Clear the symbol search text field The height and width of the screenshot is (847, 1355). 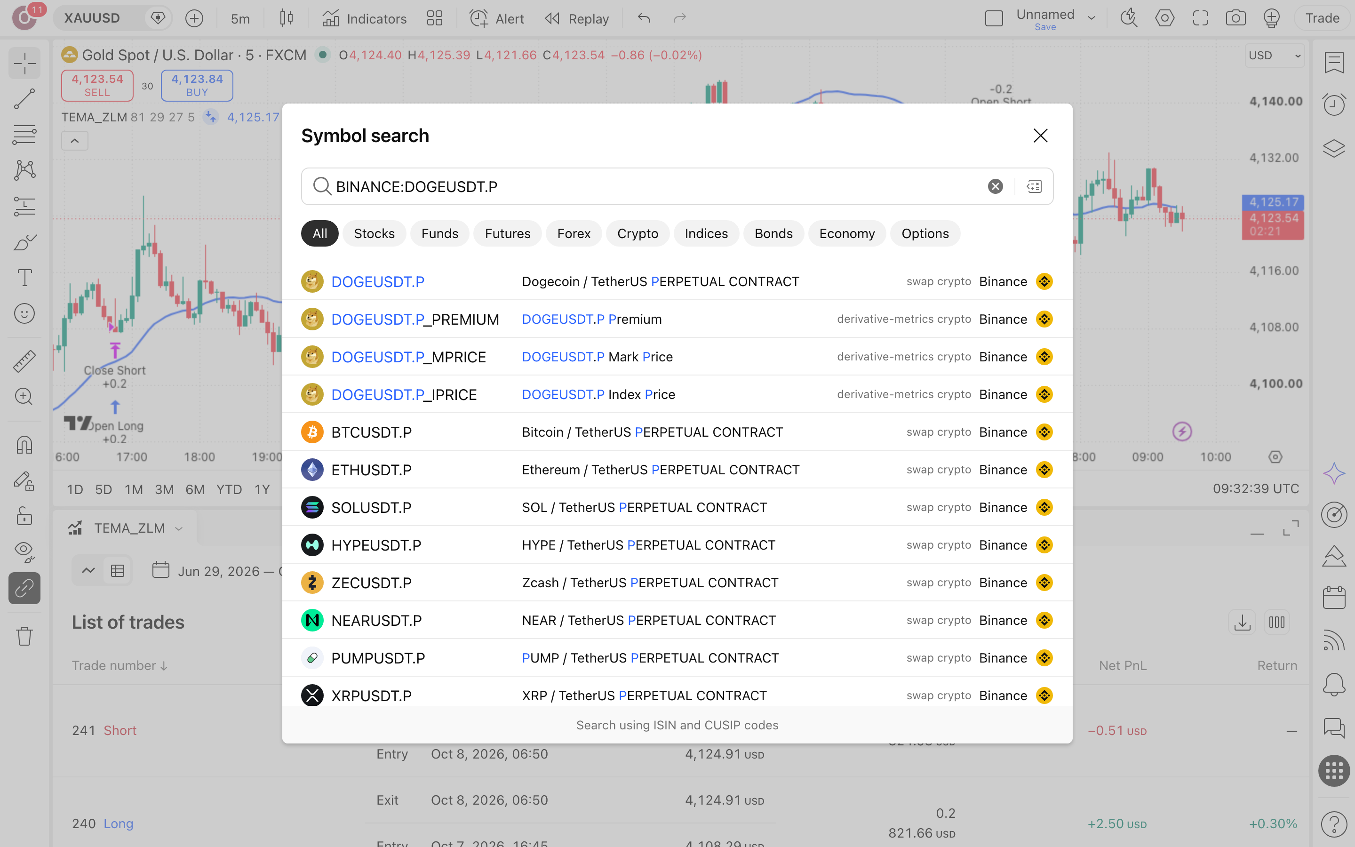pos(995,186)
